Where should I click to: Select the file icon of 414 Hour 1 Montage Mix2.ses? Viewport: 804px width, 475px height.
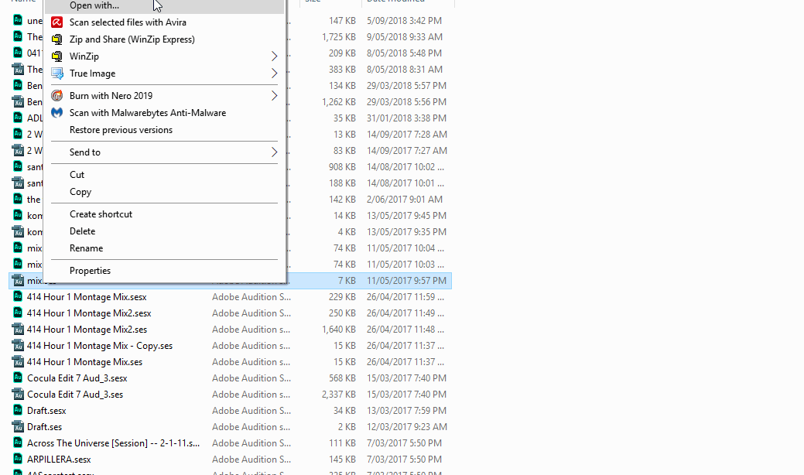click(x=18, y=330)
